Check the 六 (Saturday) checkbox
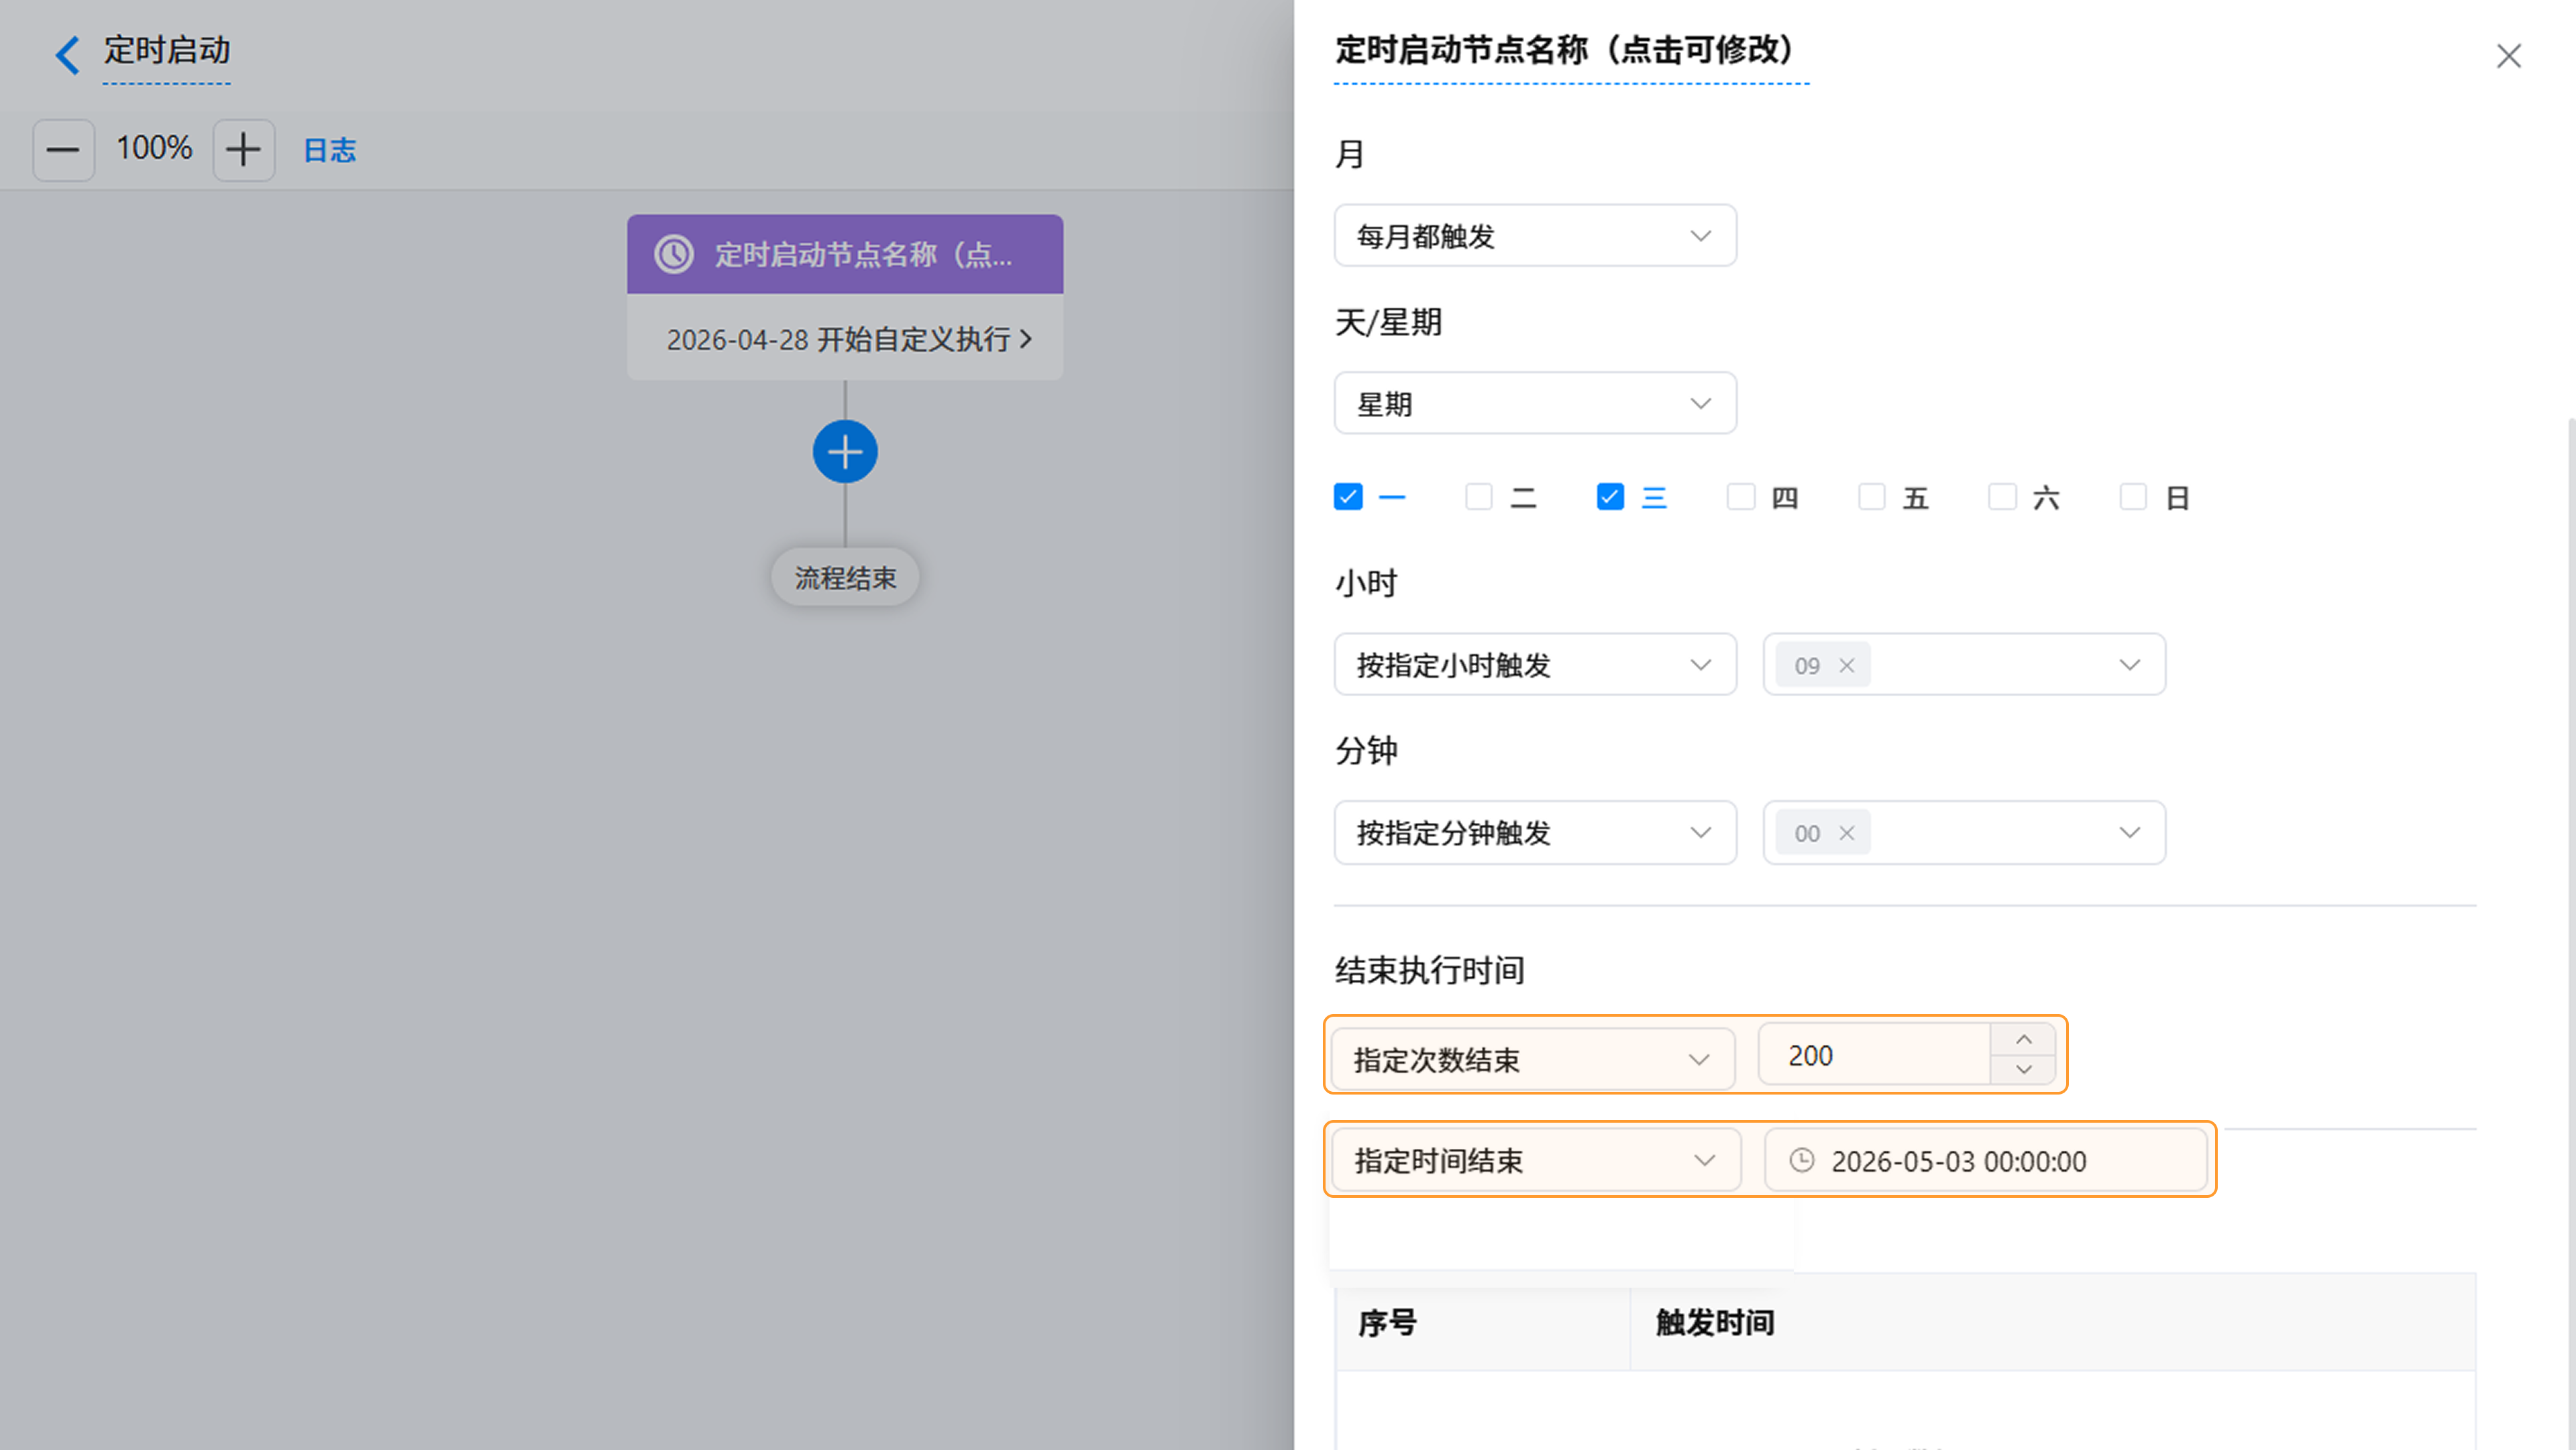 [2002, 497]
